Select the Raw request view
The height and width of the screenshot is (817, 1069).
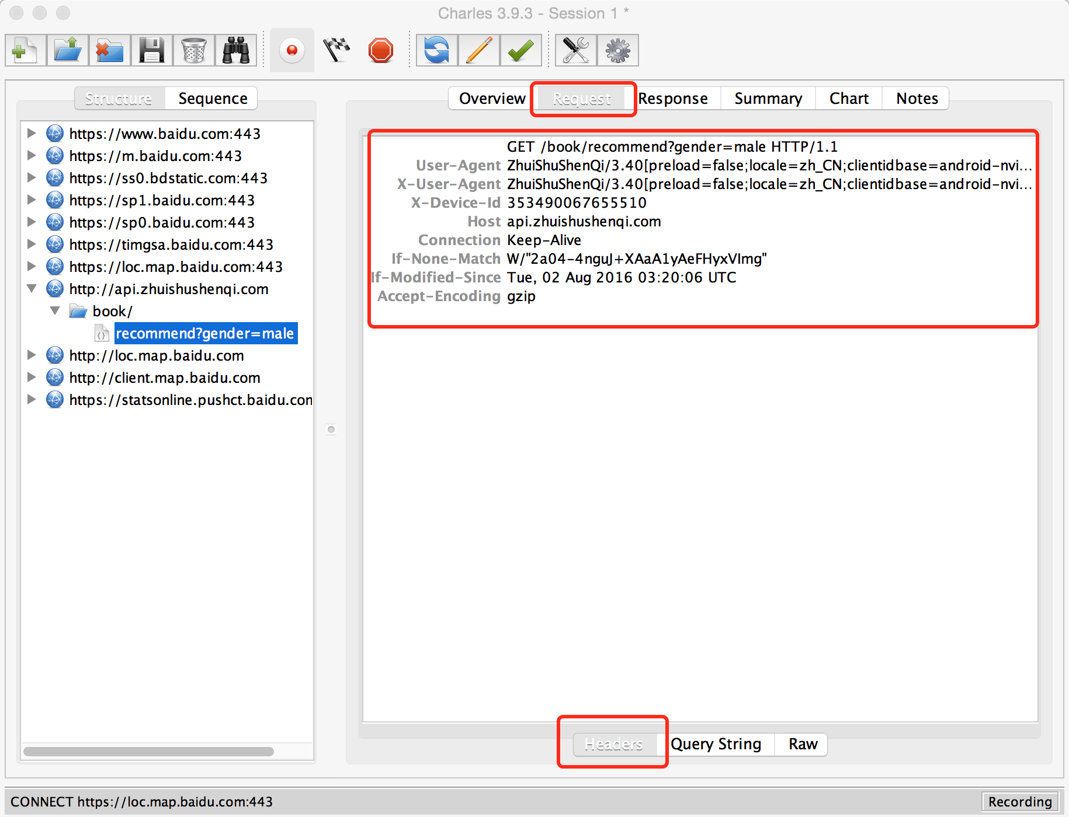point(803,744)
